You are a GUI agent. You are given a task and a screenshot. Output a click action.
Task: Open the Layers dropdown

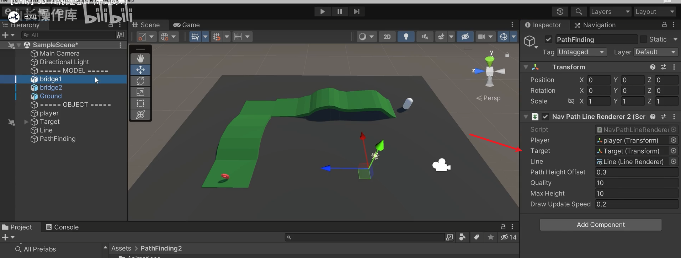pos(610,12)
